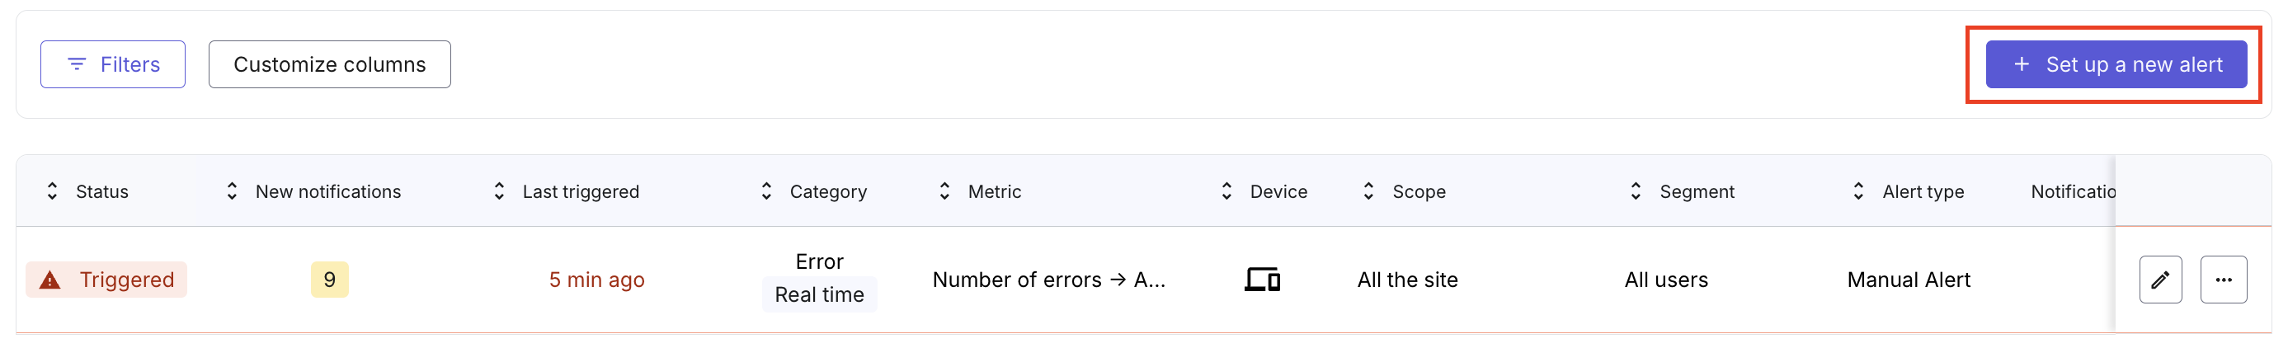
Task: Sort by Device column arrows
Action: 1226,190
